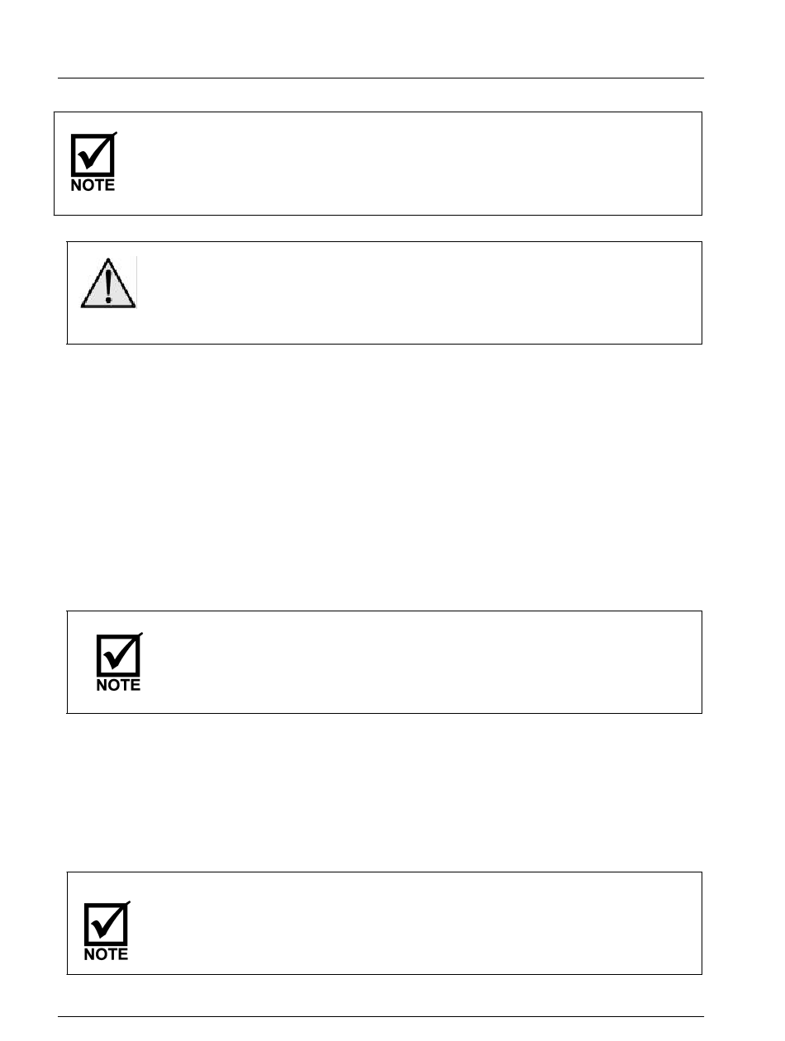Image resolution: width=785 pixels, height=1041 pixels.
Task: Click inside the second note box's empty text area
Action: point(421,662)
